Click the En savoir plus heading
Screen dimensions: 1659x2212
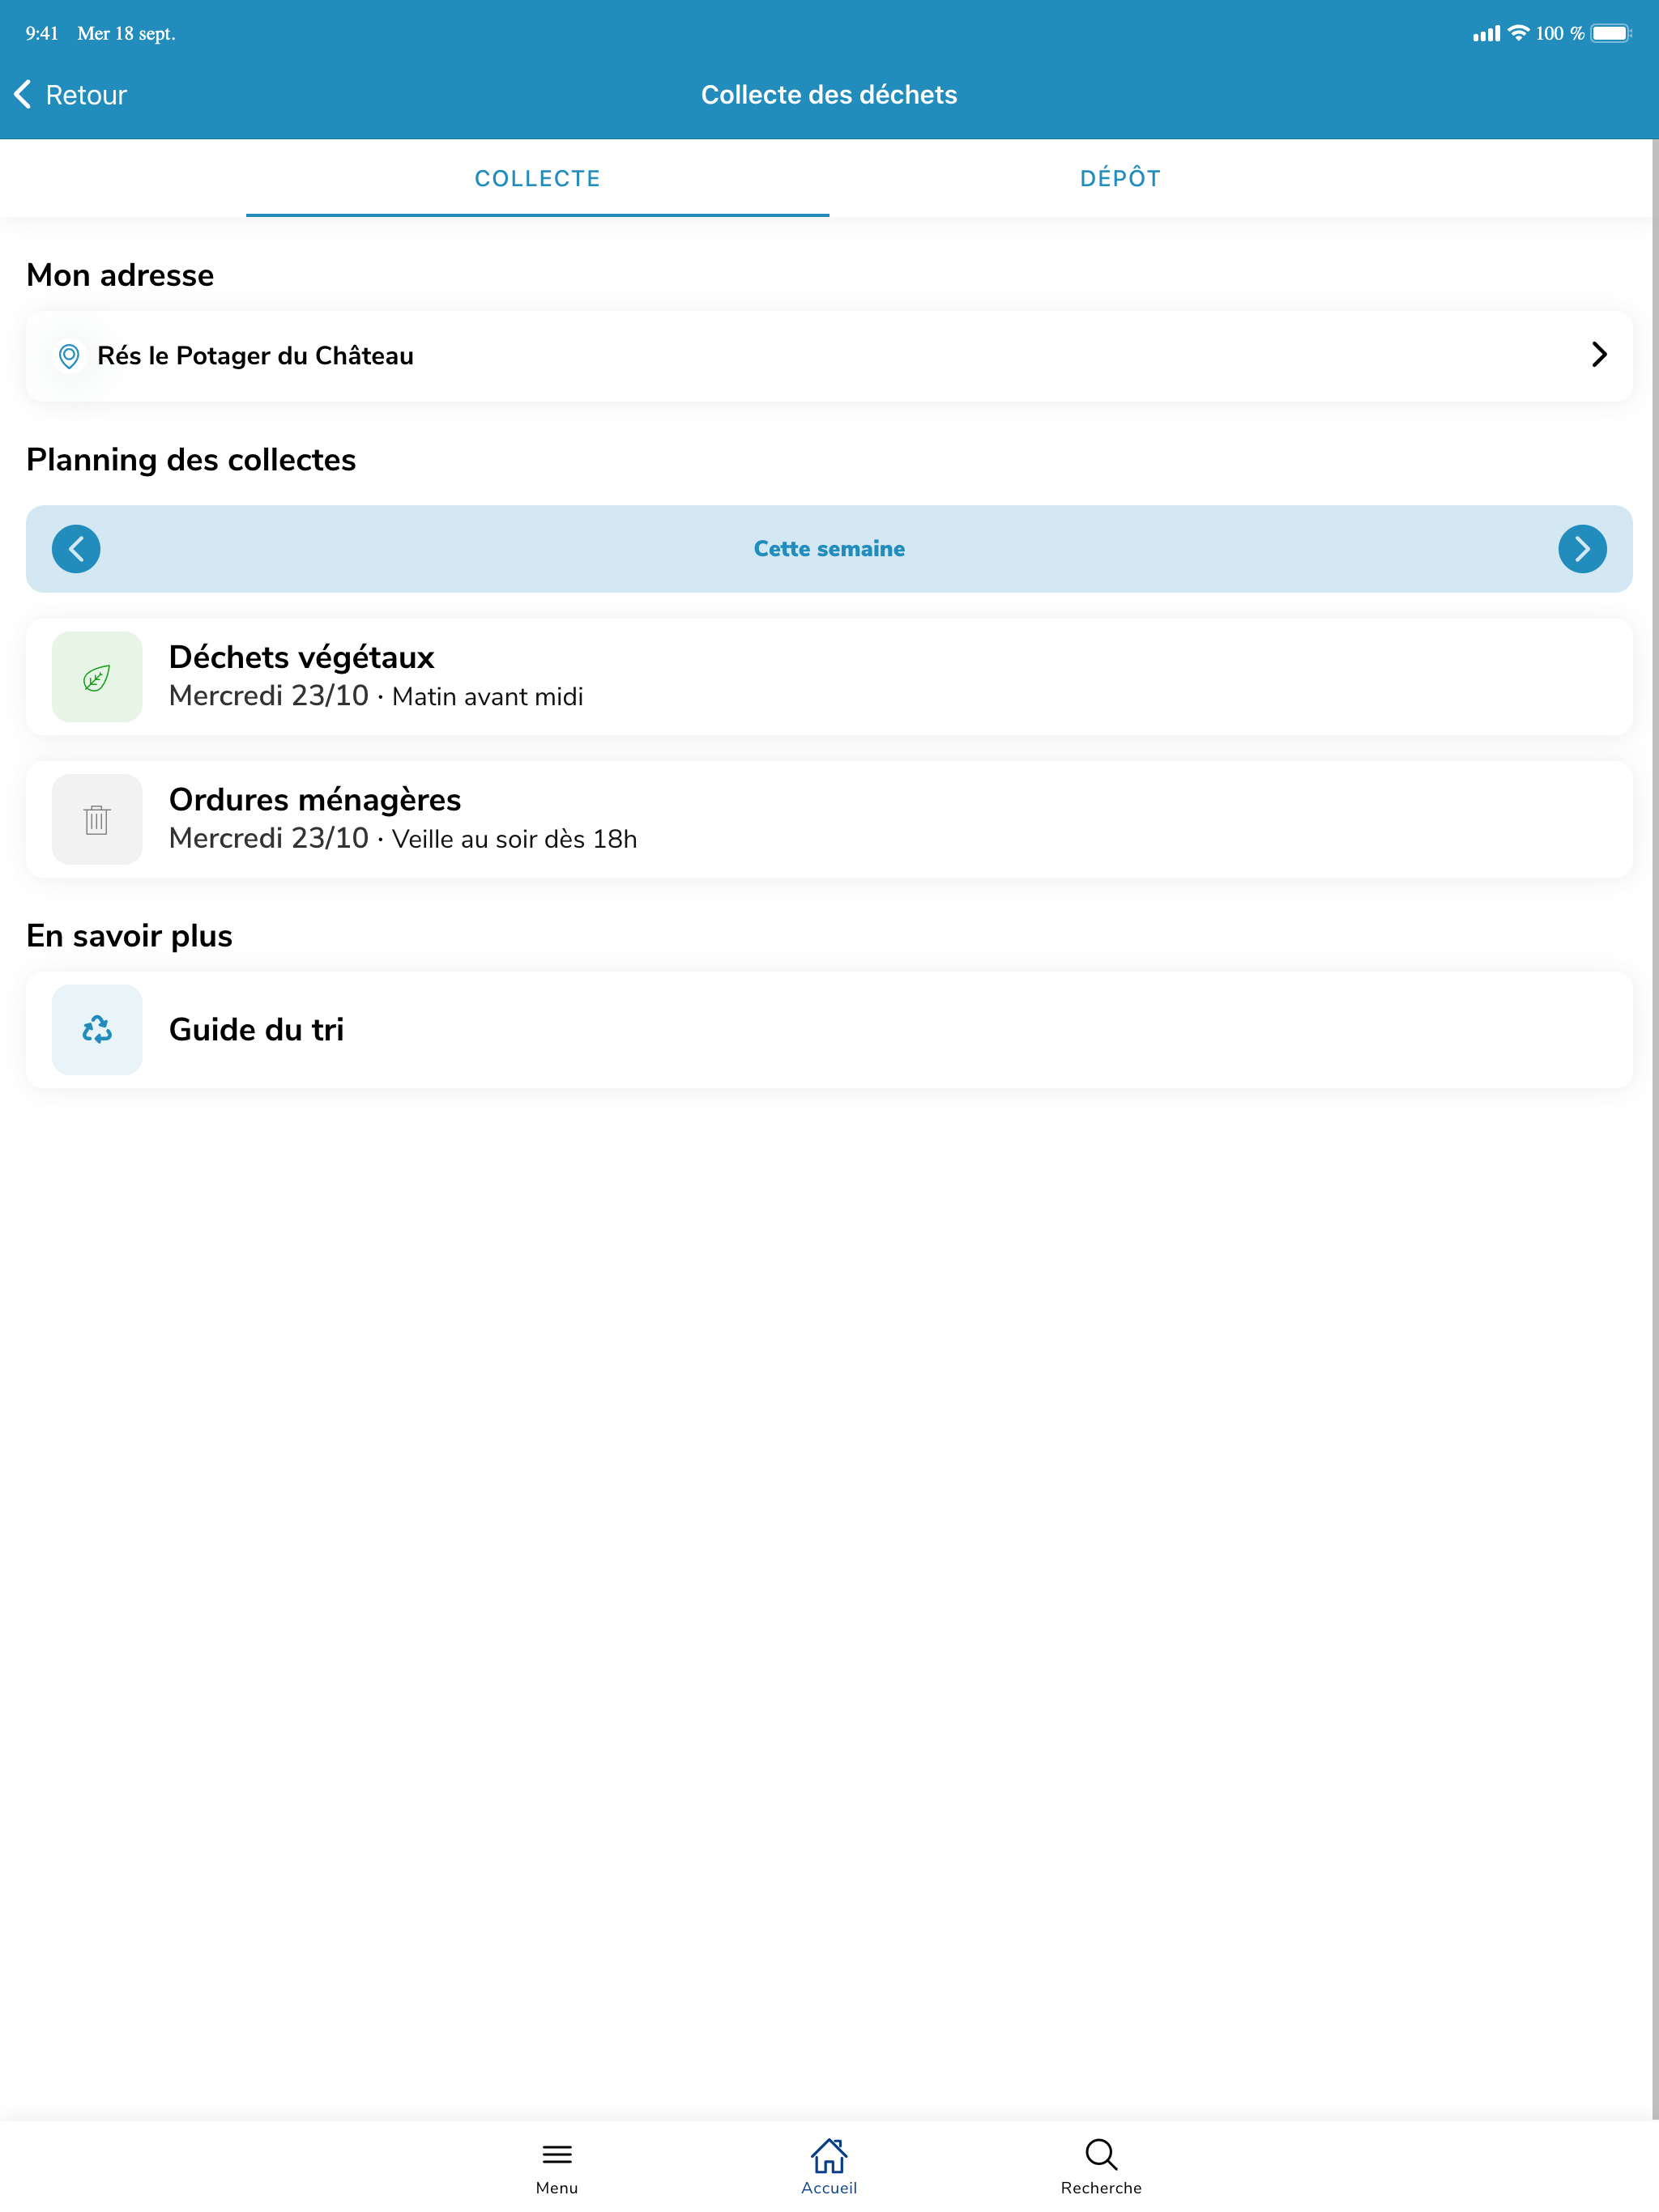click(x=129, y=936)
